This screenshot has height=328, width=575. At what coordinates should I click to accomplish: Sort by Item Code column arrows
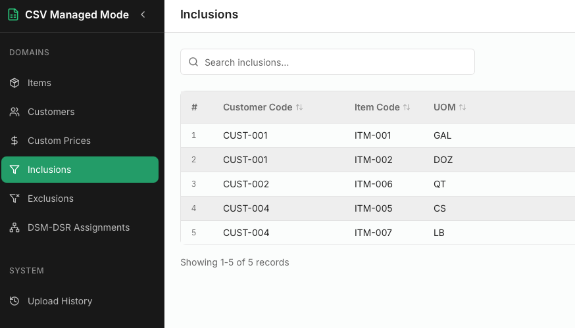pos(407,107)
